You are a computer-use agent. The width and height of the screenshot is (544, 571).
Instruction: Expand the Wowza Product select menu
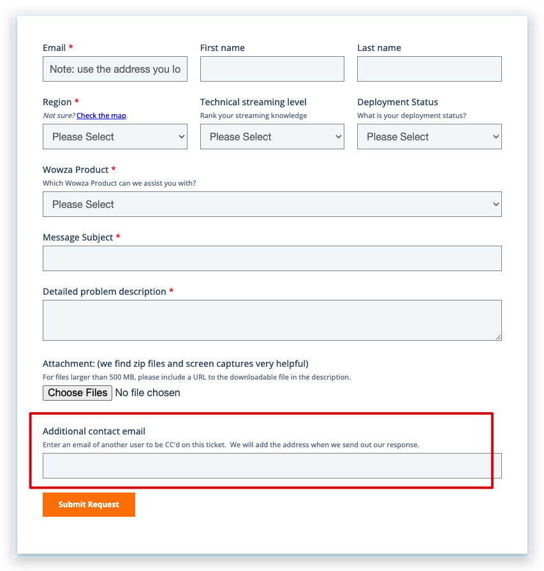[272, 204]
